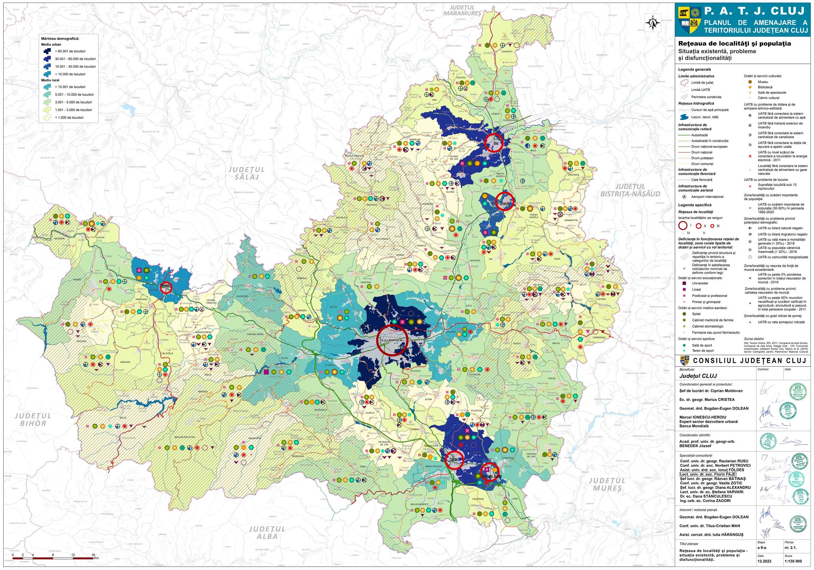The width and height of the screenshot is (814, 570).
Task: Click the red circle marking Dej
Action: pyautogui.click(x=494, y=143)
